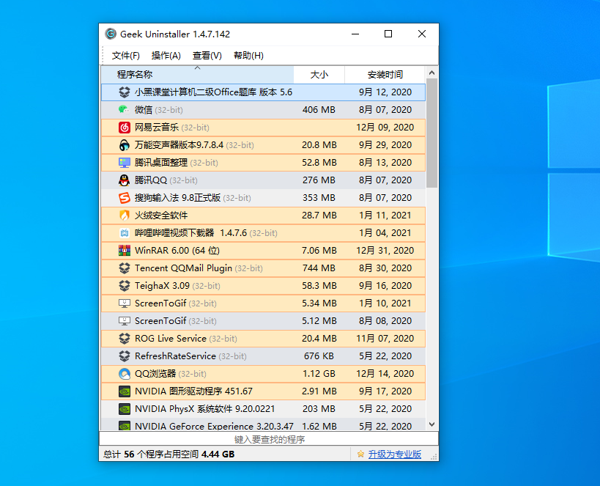600x486 pixels.
Task: Click the WinRAR books icon
Action: [125, 251]
